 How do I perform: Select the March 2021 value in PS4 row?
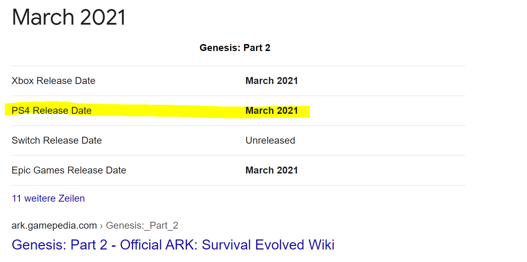point(272,111)
